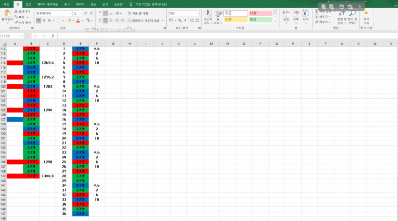
Task: Open the File (파일) tab
Action: click(6, 4)
